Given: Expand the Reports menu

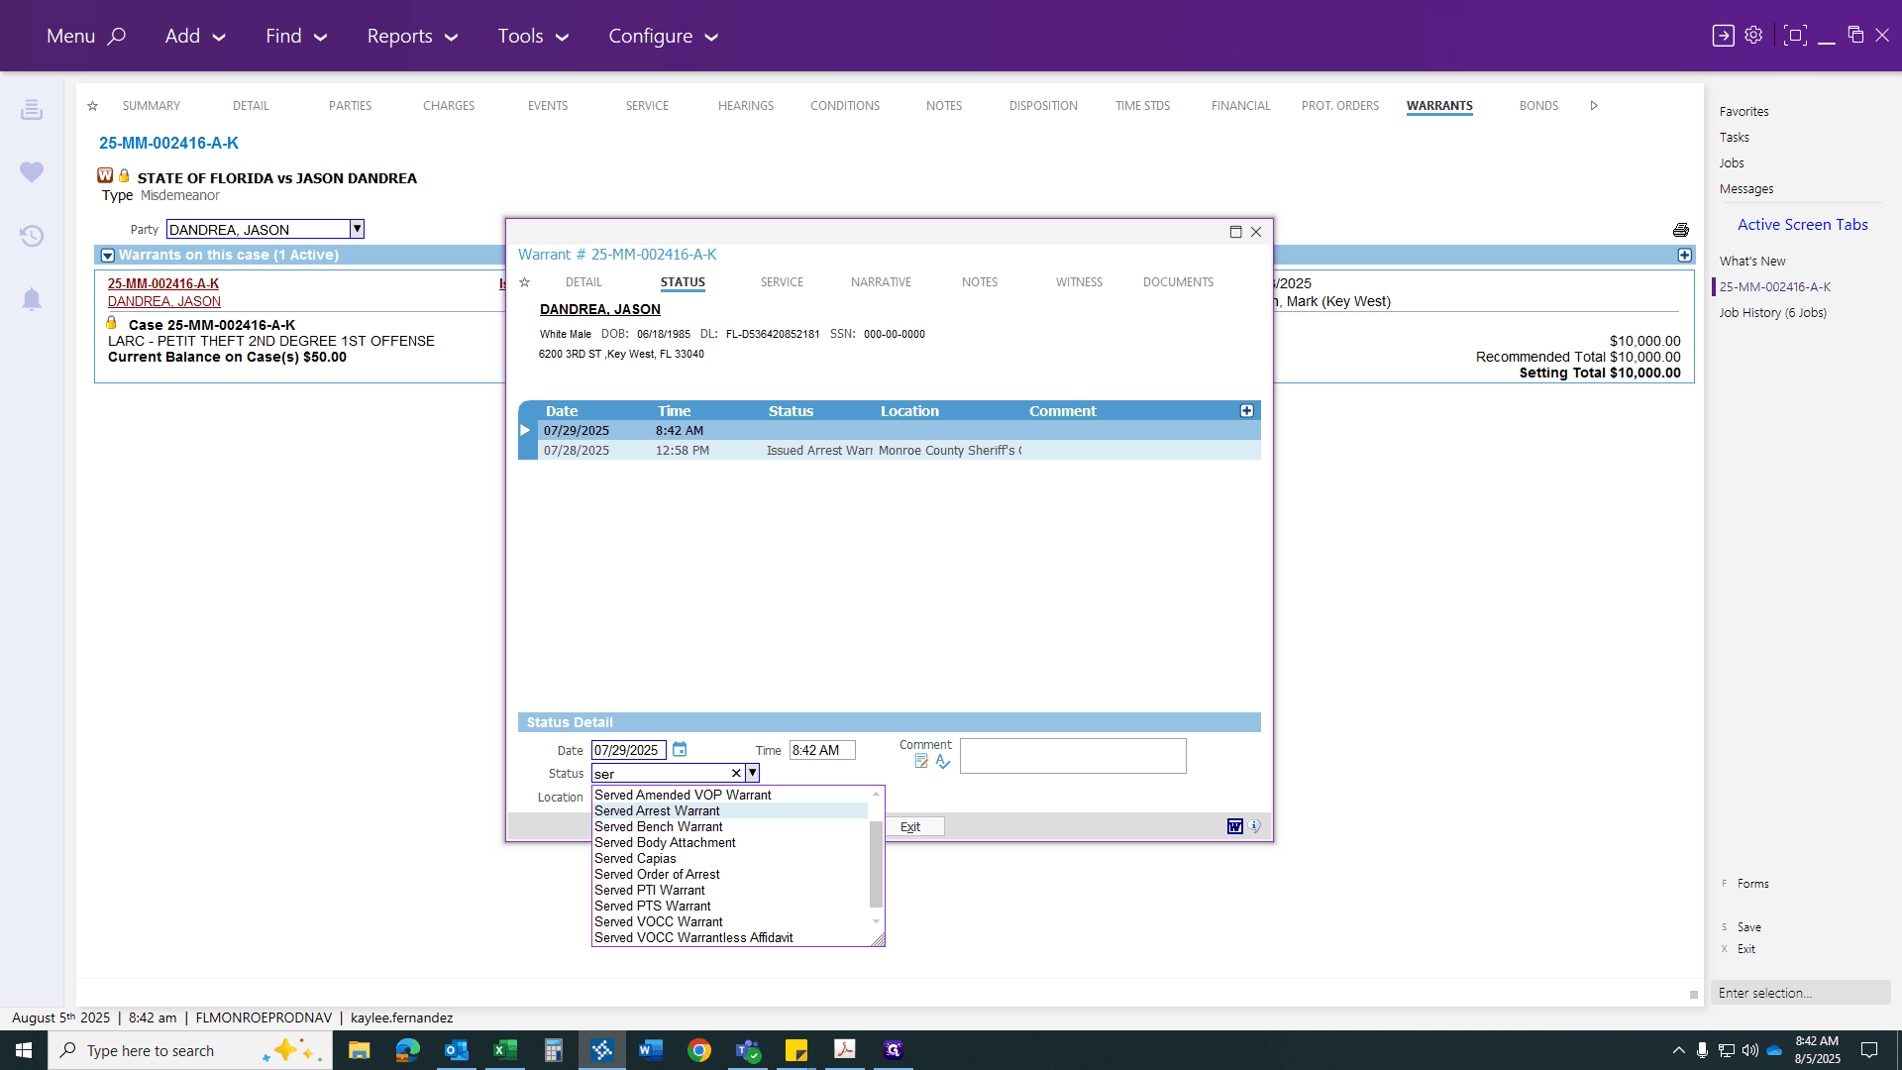Looking at the screenshot, I should click(412, 36).
